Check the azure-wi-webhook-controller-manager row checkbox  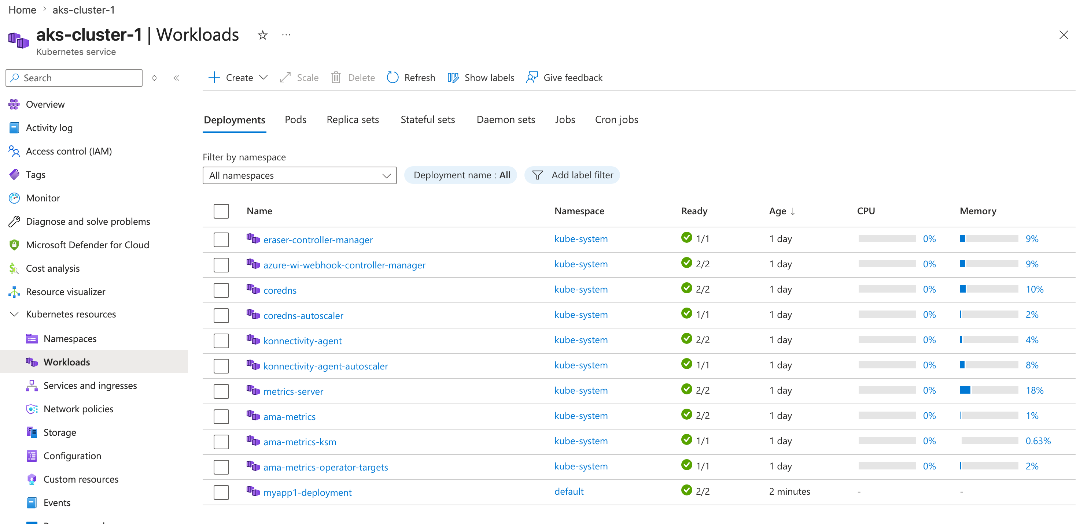221,265
